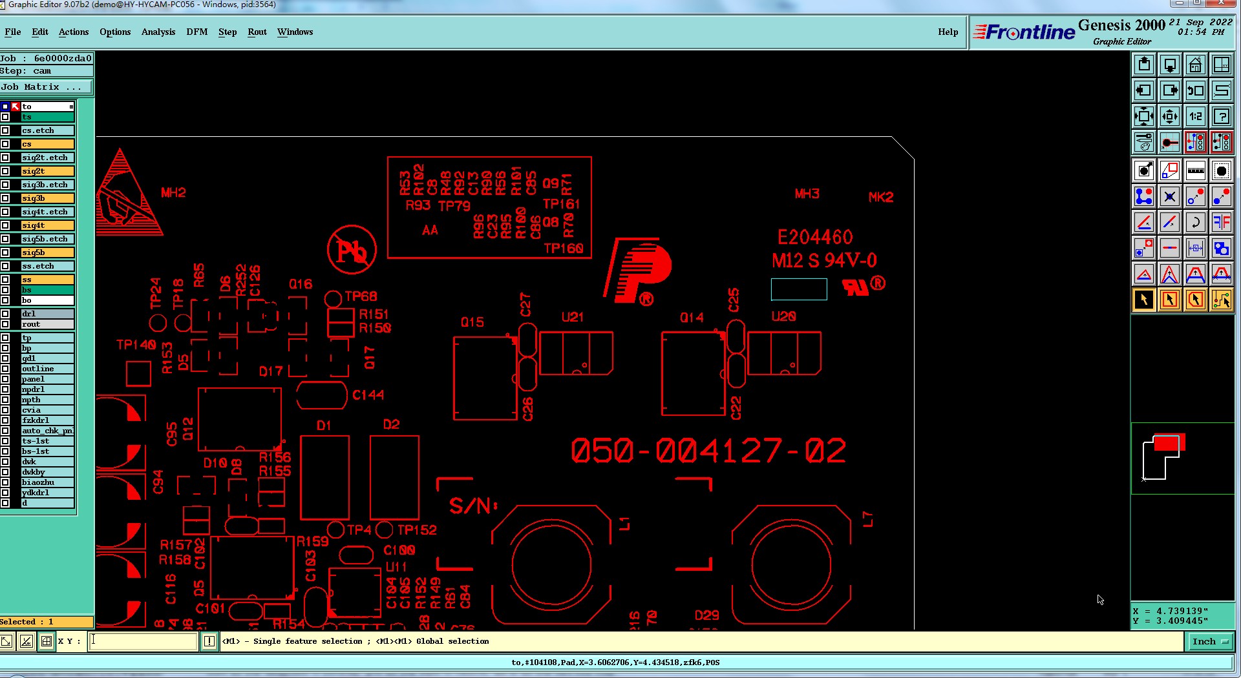Toggle visibility checkbox for layer cs.etch
1241x678 pixels.
click(x=5, y=130)
